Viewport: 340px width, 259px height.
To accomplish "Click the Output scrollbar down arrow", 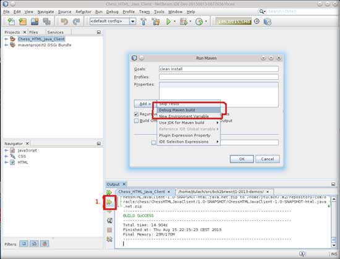I will [334, 245].
